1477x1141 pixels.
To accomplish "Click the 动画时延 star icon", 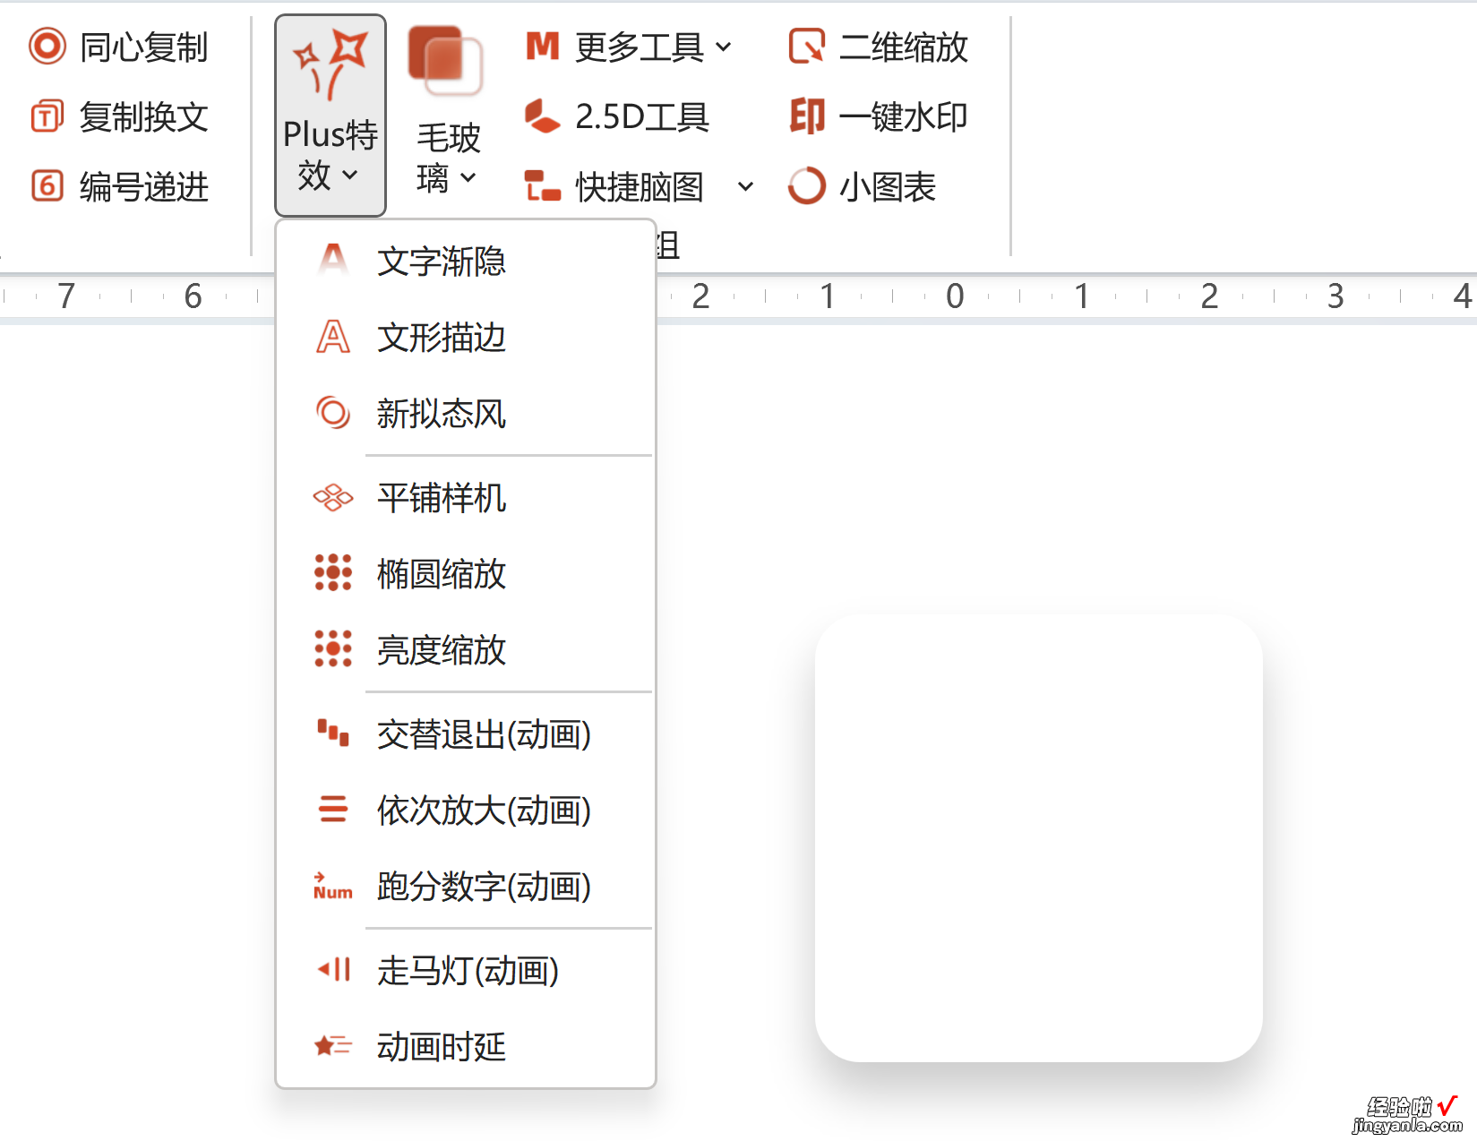I will click(333, 1045).
